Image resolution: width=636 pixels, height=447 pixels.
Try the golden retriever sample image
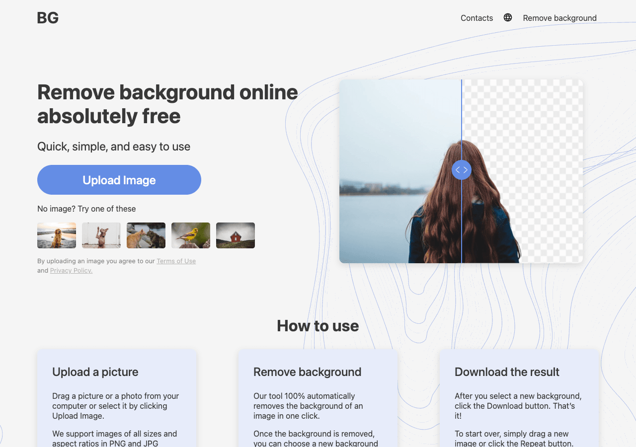(x=57, y=235)
